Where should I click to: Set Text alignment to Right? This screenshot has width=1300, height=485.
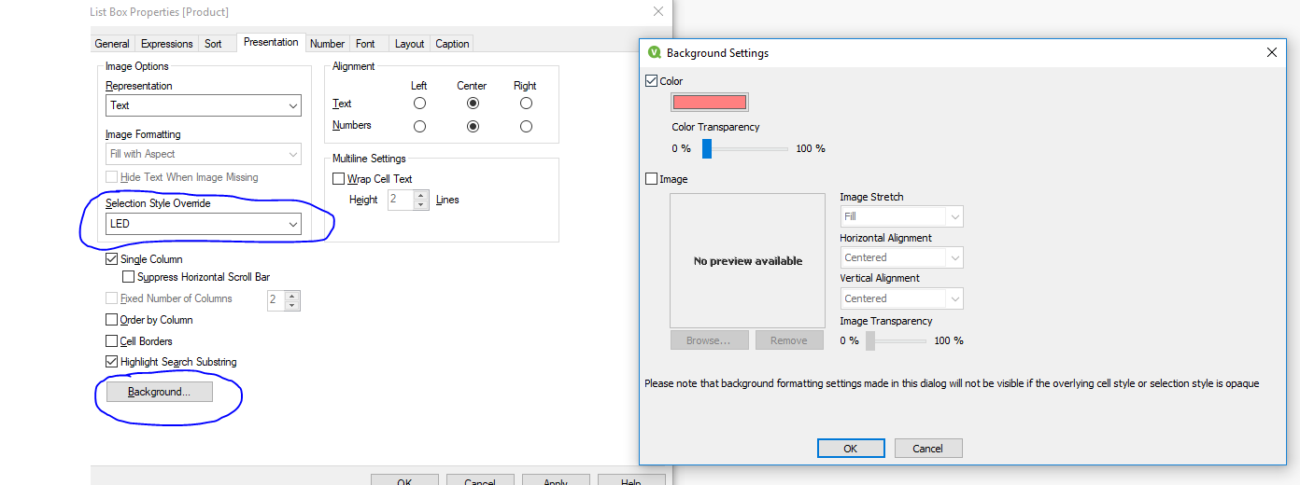point(527,104)
